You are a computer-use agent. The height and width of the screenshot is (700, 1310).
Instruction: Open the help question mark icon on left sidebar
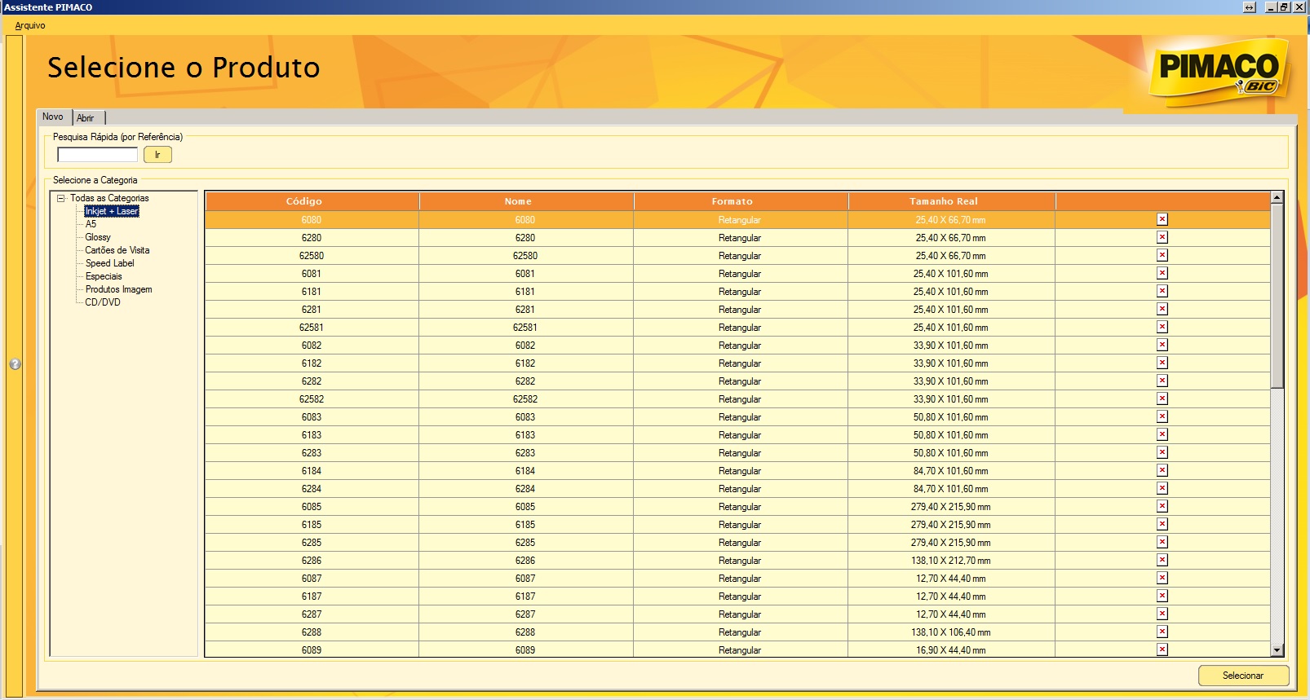15,364
